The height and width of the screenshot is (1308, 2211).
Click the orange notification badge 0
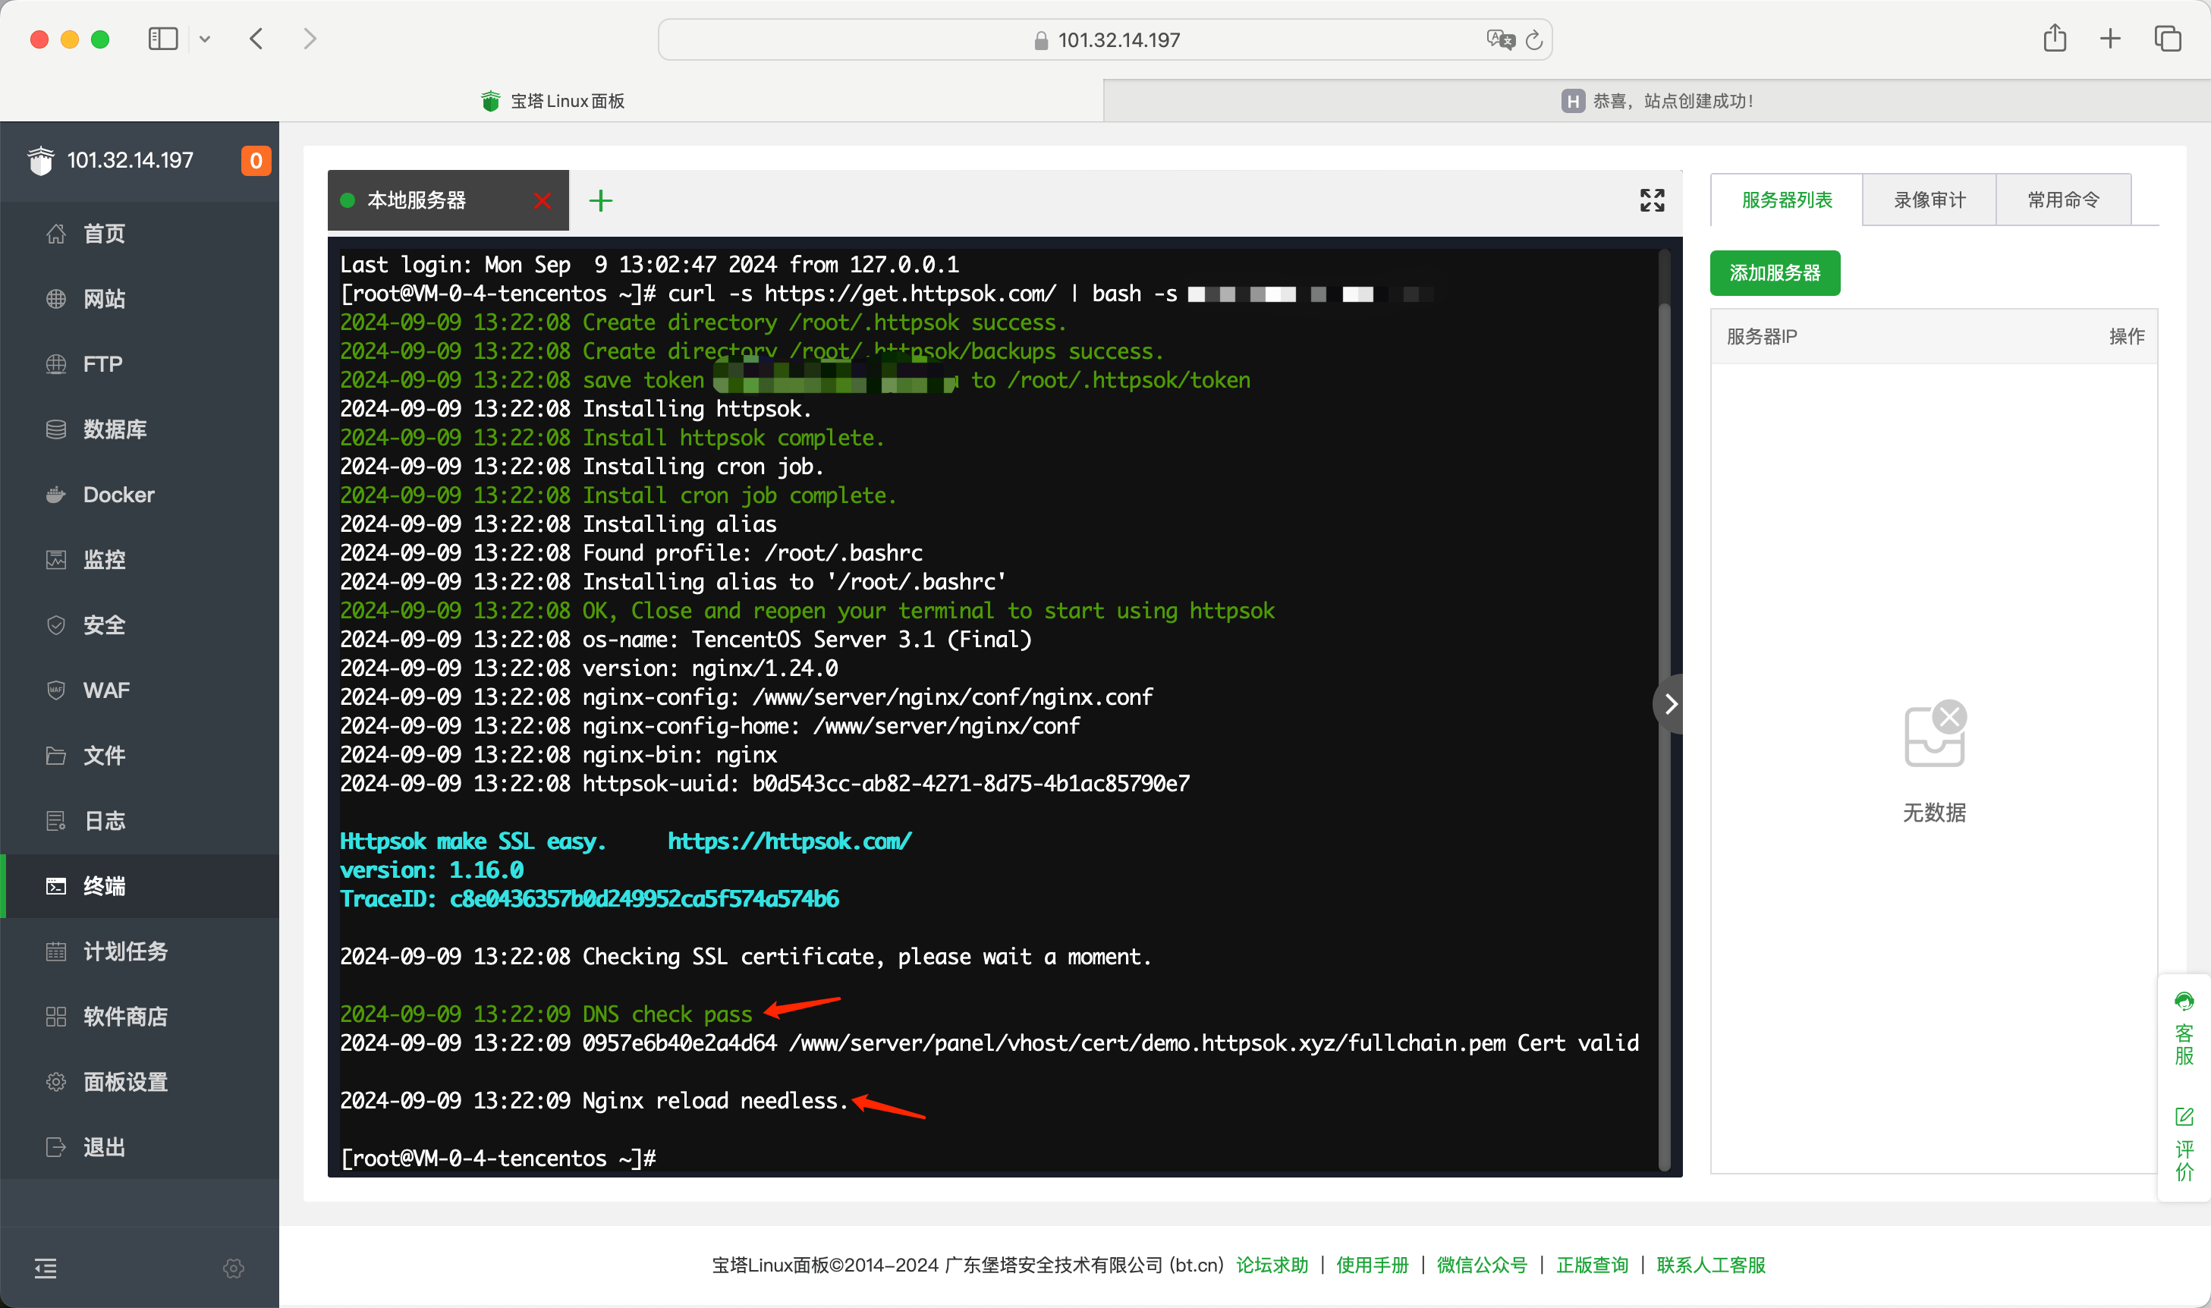[256, 160]
